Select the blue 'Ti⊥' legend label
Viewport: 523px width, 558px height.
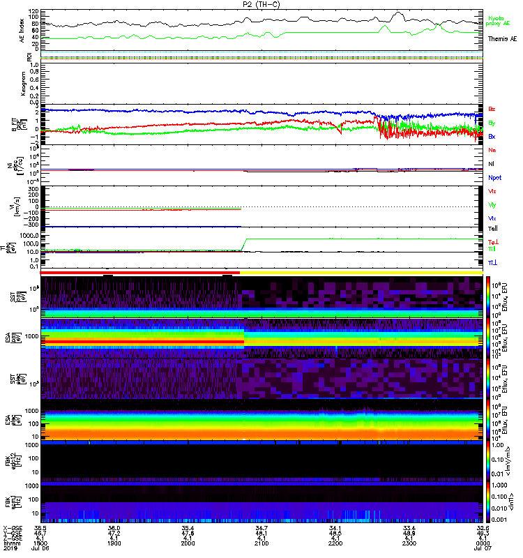point(492,263)
